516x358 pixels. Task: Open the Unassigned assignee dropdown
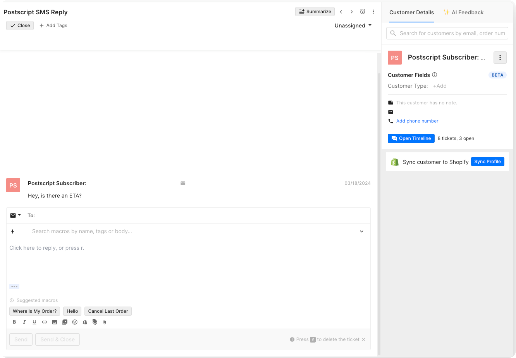tap(353, 26)
